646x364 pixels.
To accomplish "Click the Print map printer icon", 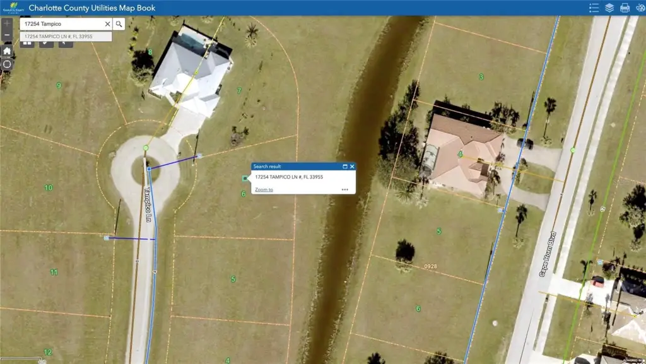I will point(625,8).
